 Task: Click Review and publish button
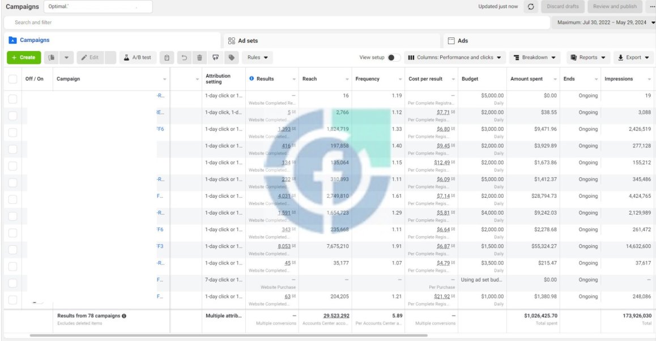click(x=615, y=7)
